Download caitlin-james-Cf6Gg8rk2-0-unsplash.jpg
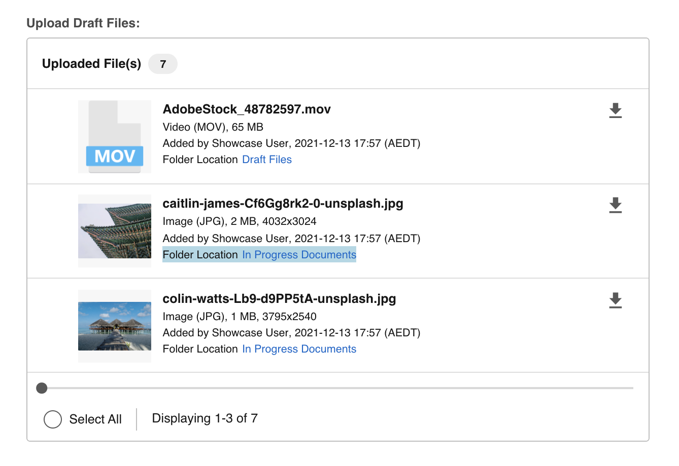Viewport: 679px width, 466px height. coord(616,205)
